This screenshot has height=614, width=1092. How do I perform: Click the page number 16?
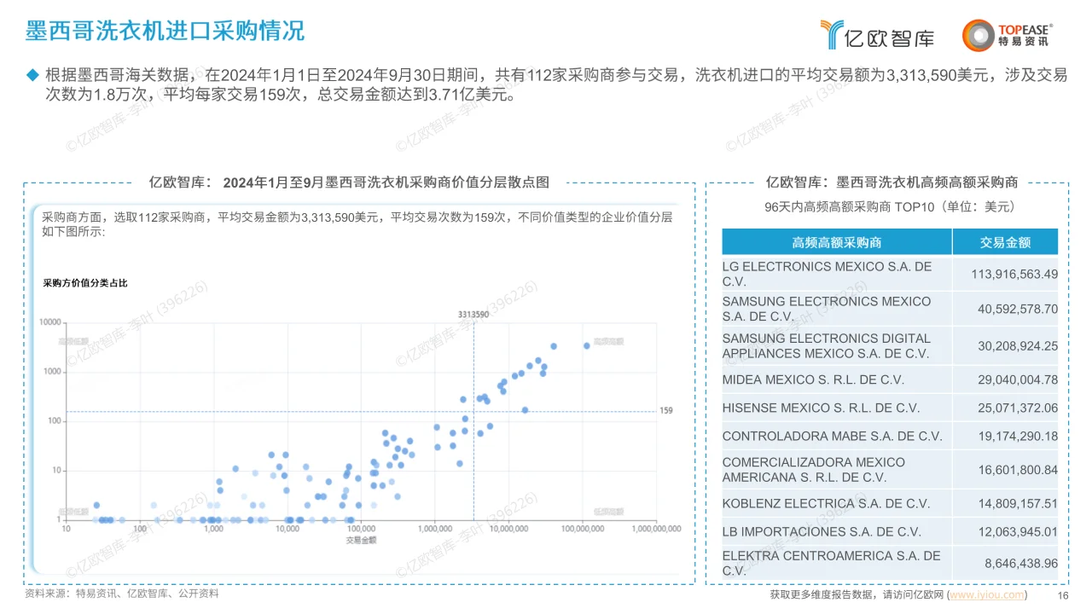[x=1063, y=595]
